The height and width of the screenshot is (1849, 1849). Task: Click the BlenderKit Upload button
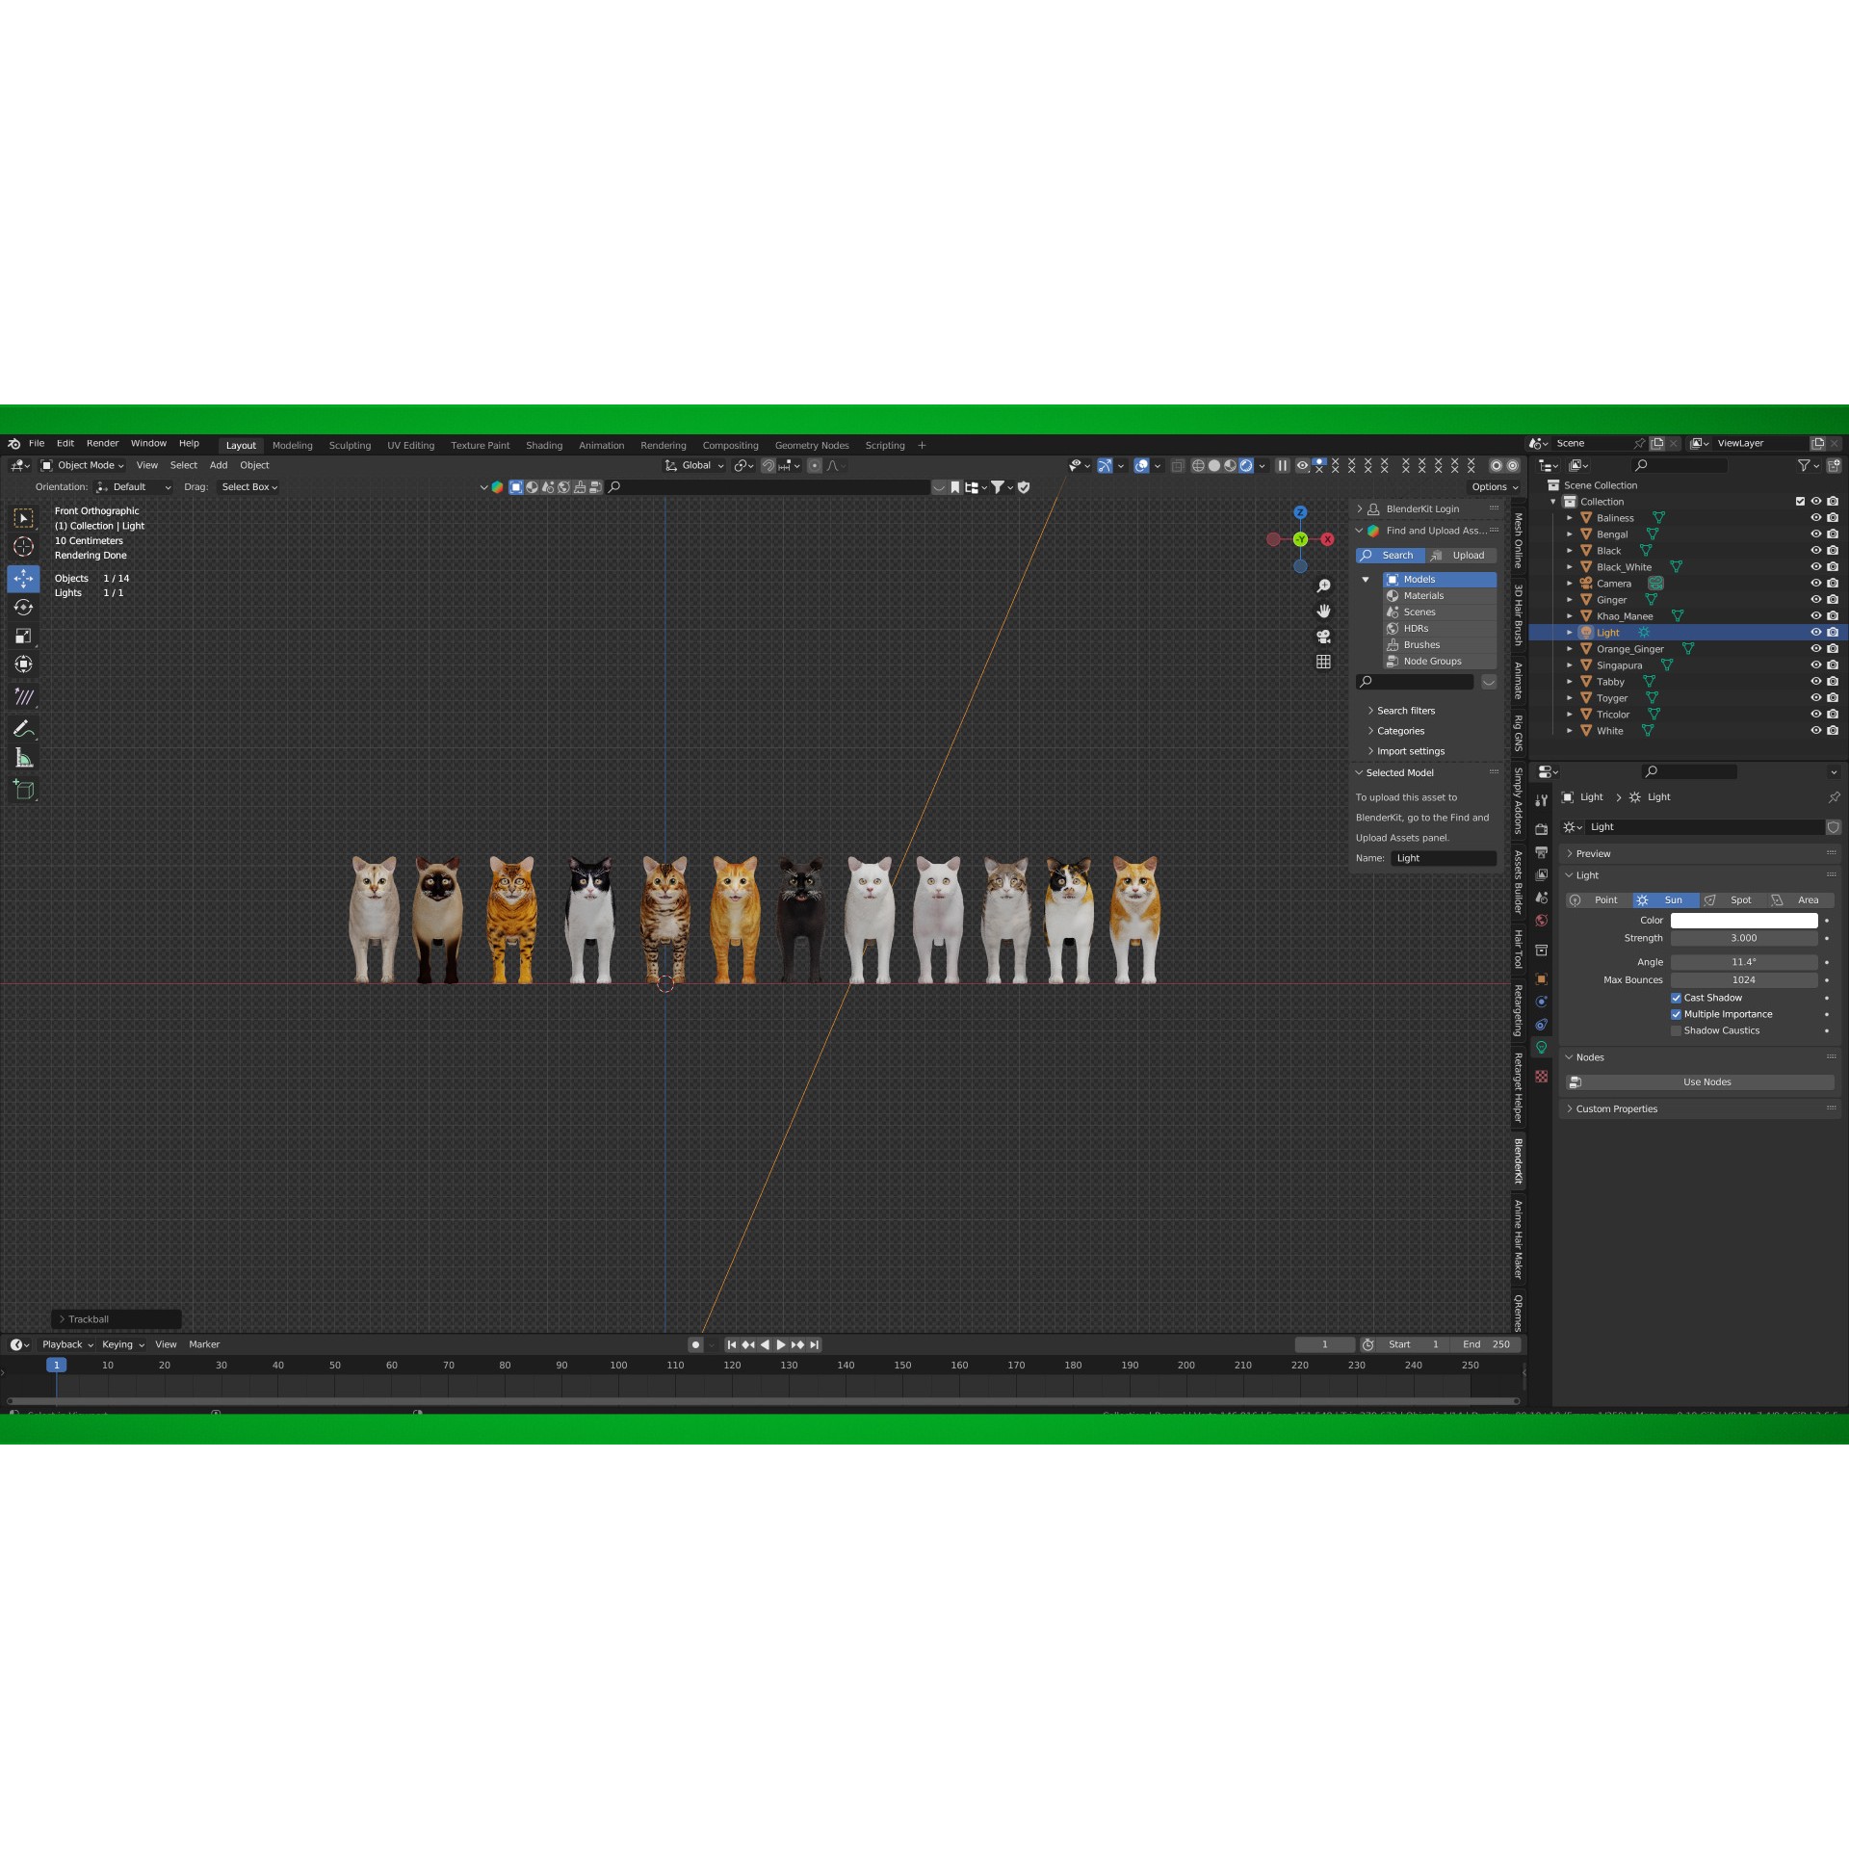coord(1467,555)
